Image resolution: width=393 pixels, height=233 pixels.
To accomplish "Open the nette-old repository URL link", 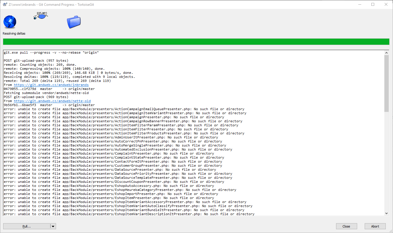I will click(x=52, y=101).
